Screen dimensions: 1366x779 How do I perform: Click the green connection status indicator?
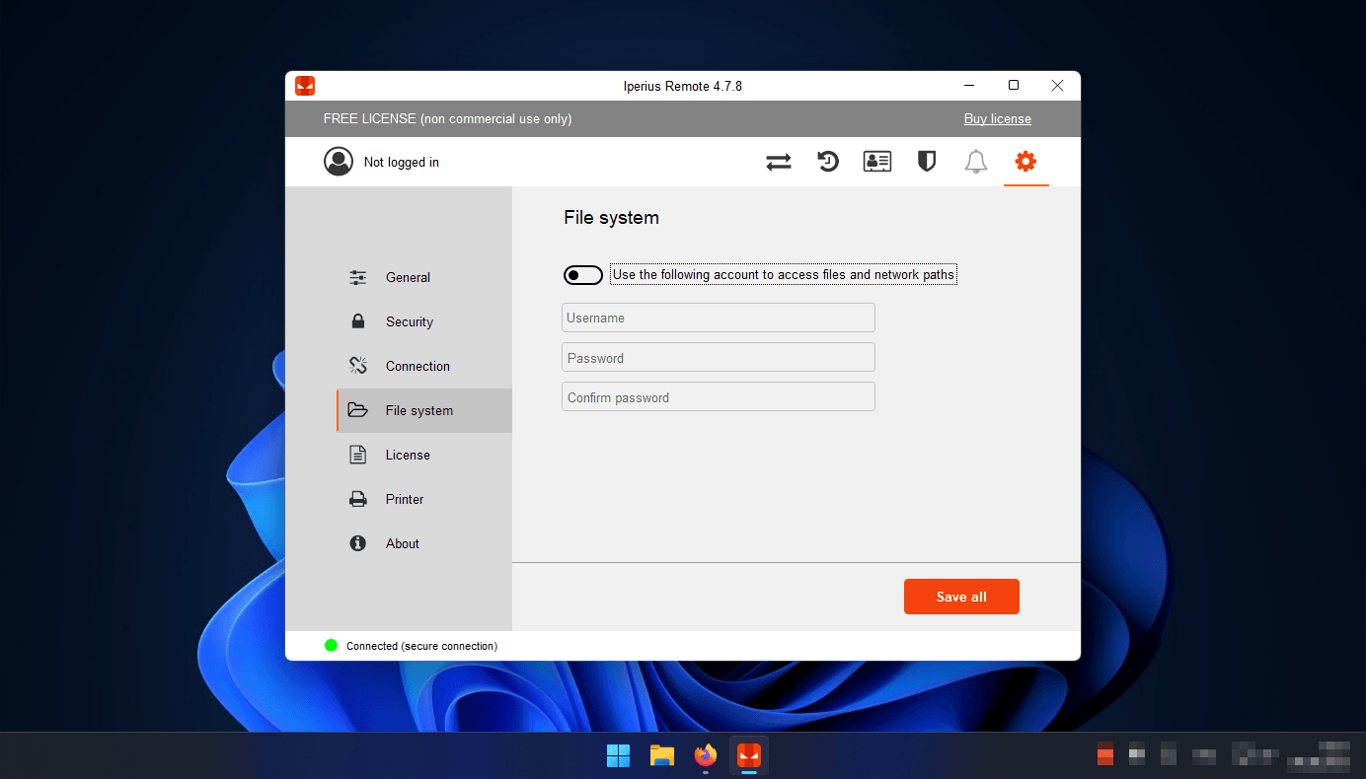coord(332,646)
